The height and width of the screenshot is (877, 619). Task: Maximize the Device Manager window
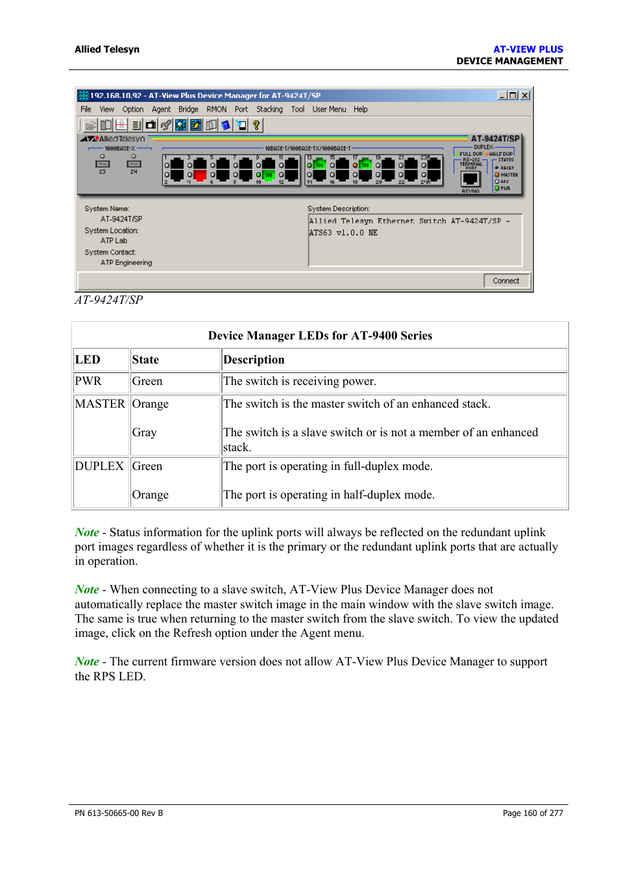click(513, 95)
